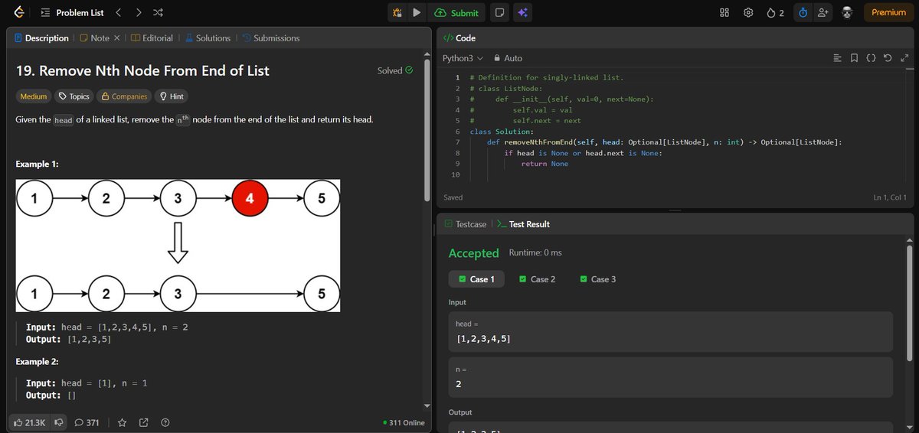Viewport: 919px width, 433px height.
Task: Switch to the Editorial tab
Action: (151, 38)
